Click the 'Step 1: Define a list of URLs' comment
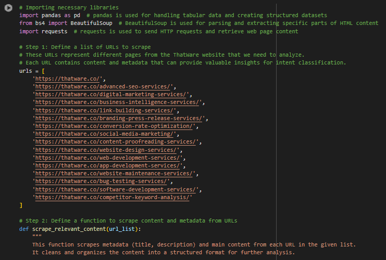This screenshot has width=386, height=260. (x=85, y=47)
